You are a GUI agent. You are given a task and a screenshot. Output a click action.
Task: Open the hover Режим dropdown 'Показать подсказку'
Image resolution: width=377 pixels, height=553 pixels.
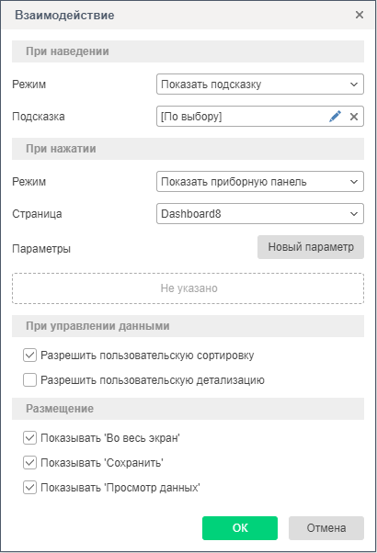[x=260, y=85]
